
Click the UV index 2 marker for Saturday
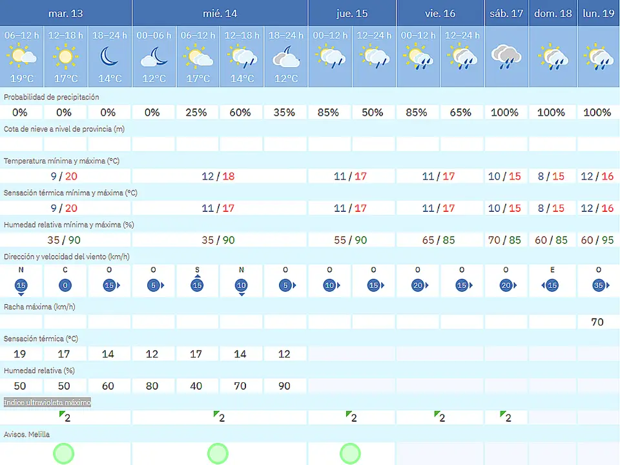(506, 417)
